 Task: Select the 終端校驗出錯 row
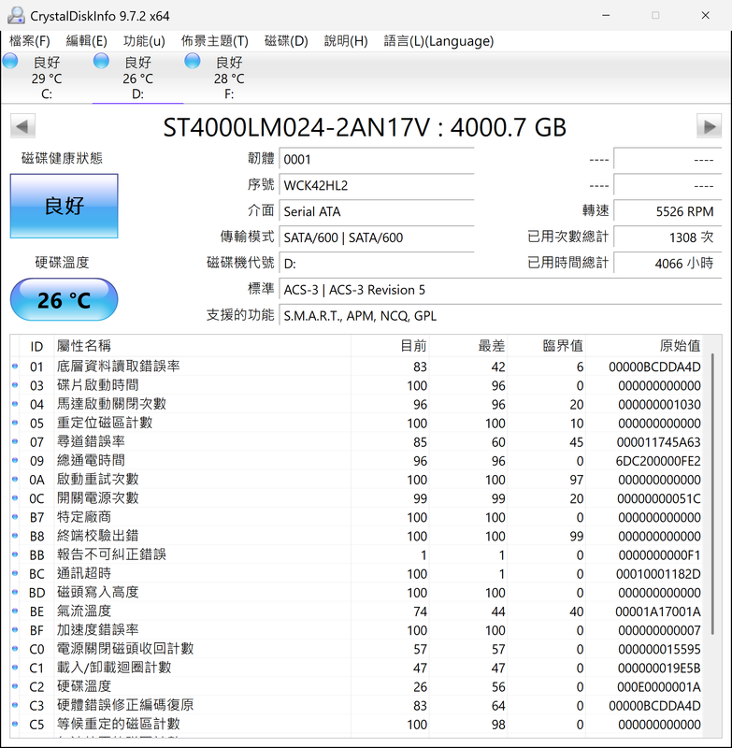click(x=357, y=536)
